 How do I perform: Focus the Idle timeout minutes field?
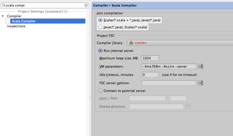pos(150,75)
